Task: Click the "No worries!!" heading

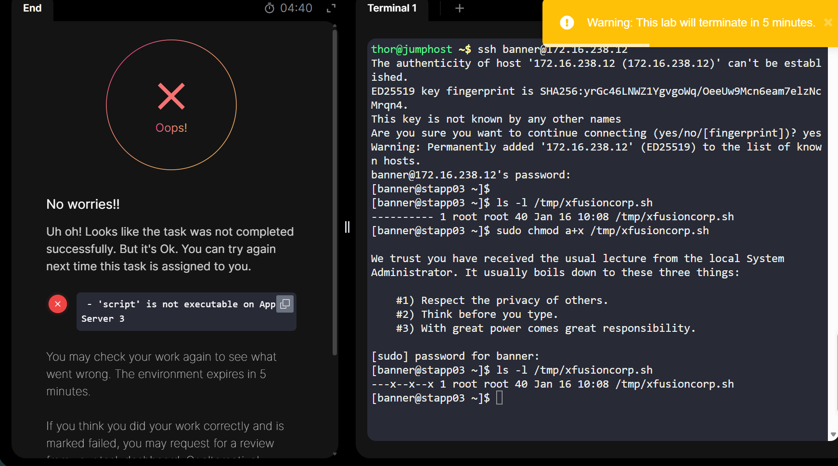Action: click(83, 204)
